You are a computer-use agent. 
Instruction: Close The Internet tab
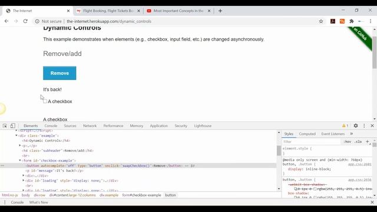tap(68, 11)
